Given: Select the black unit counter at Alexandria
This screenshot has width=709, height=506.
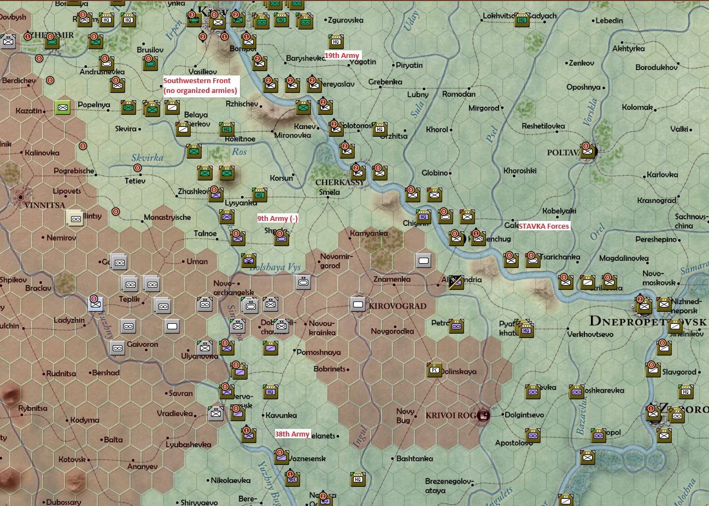Looking at the screenshot, I should [456, 282].
